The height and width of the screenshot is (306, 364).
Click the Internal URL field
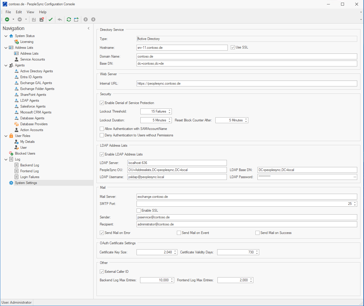(x=247, y=83)
